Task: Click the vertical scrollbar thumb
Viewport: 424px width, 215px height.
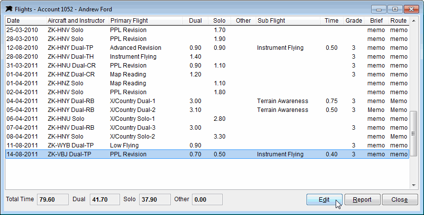Action: tap(414, 134)
